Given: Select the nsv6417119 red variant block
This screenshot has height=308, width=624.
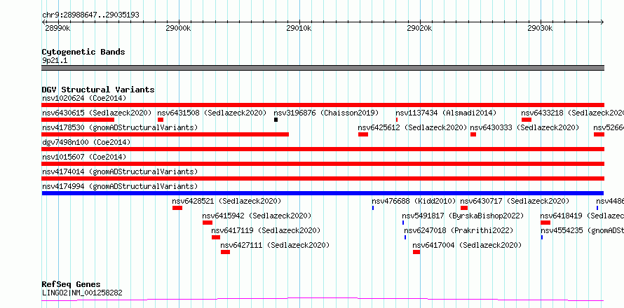Looking at the screenshot, I should [x=216, y=237].
